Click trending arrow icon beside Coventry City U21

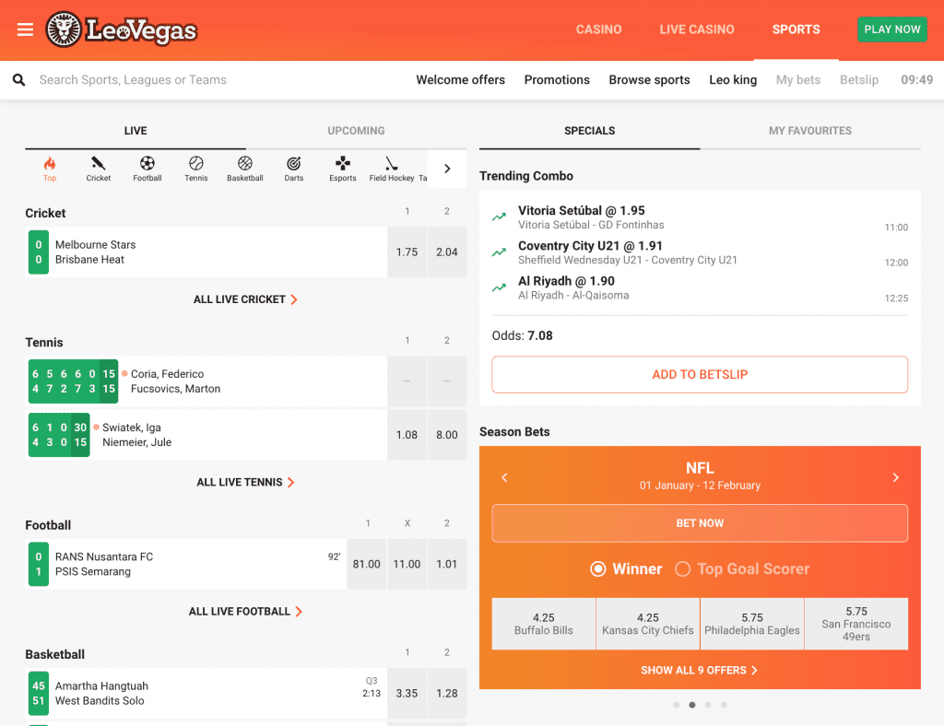(499, 252)
